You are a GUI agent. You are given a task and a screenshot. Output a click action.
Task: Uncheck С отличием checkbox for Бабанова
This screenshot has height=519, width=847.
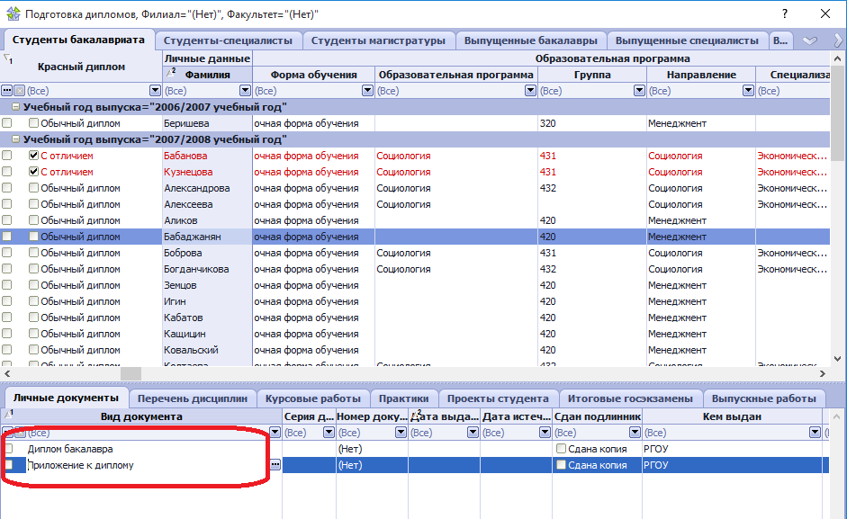click(34, 156)
